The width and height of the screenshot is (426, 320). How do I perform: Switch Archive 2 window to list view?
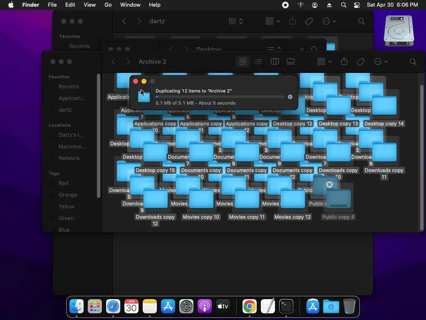(258, 62)
